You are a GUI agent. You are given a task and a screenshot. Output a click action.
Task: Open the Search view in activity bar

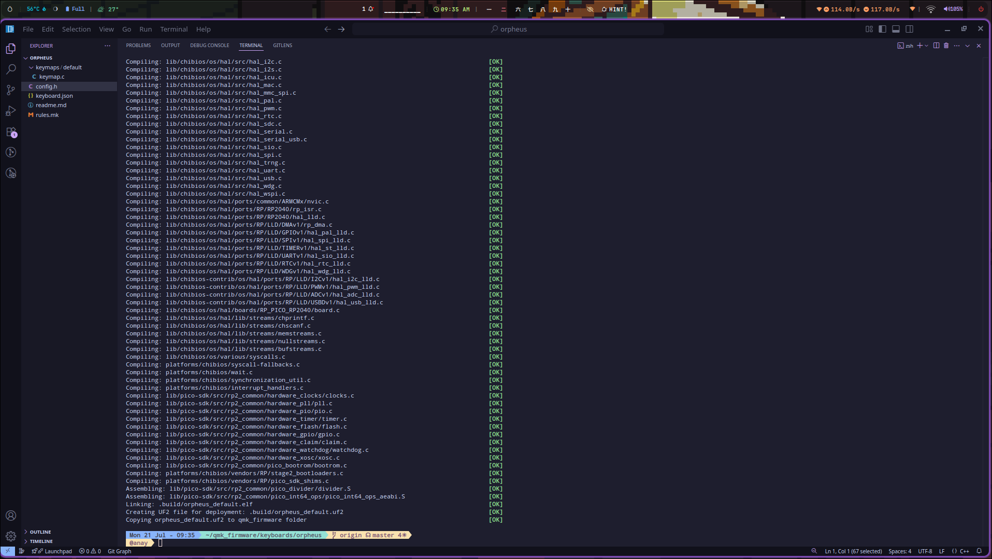point(11,69)
